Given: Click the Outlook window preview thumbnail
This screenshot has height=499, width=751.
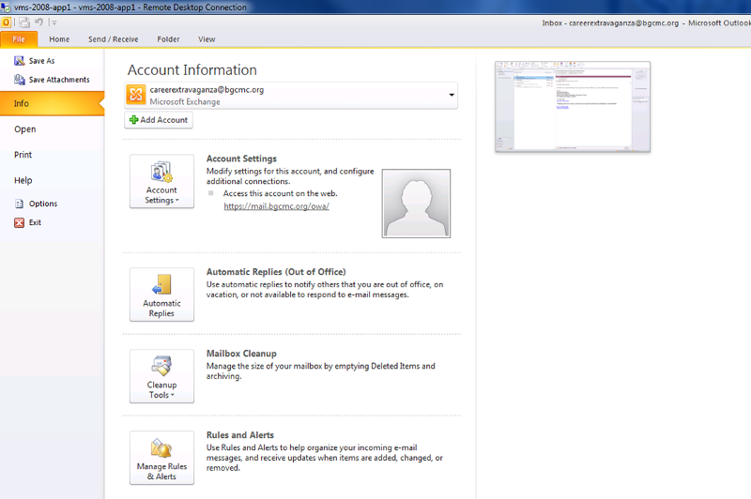Looking at the screenshot, I should click(x=573, y=107).
